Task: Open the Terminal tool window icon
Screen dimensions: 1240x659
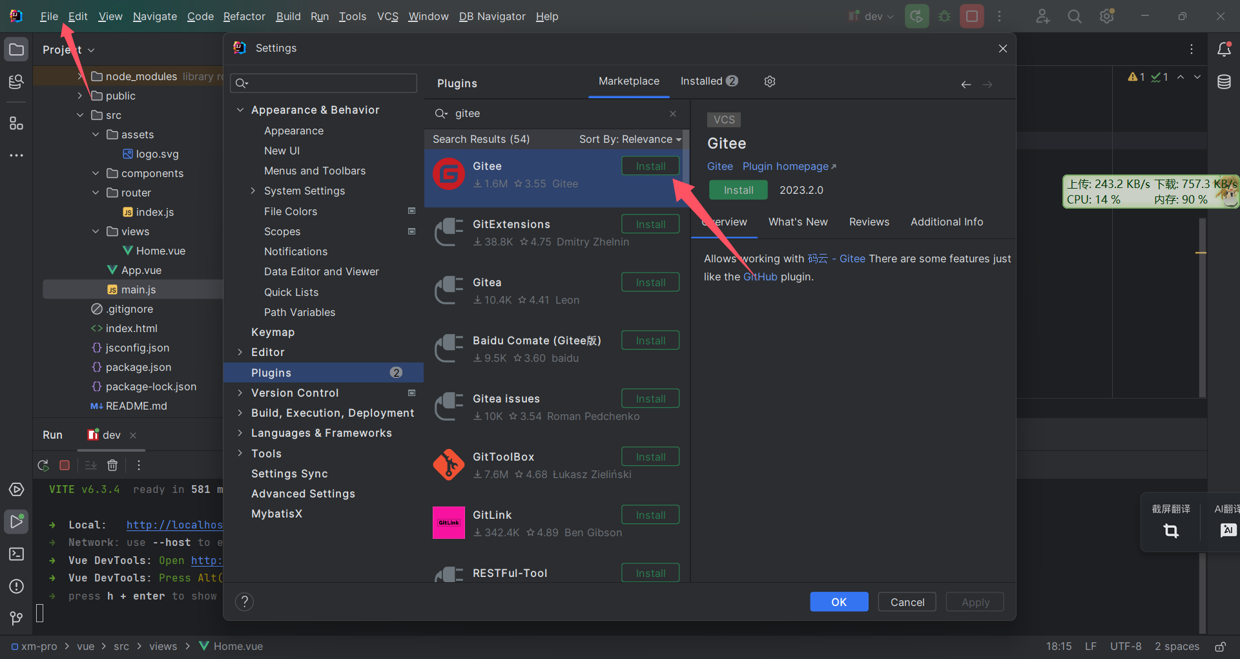Action: pyautogui.click(x=17, y=554)
